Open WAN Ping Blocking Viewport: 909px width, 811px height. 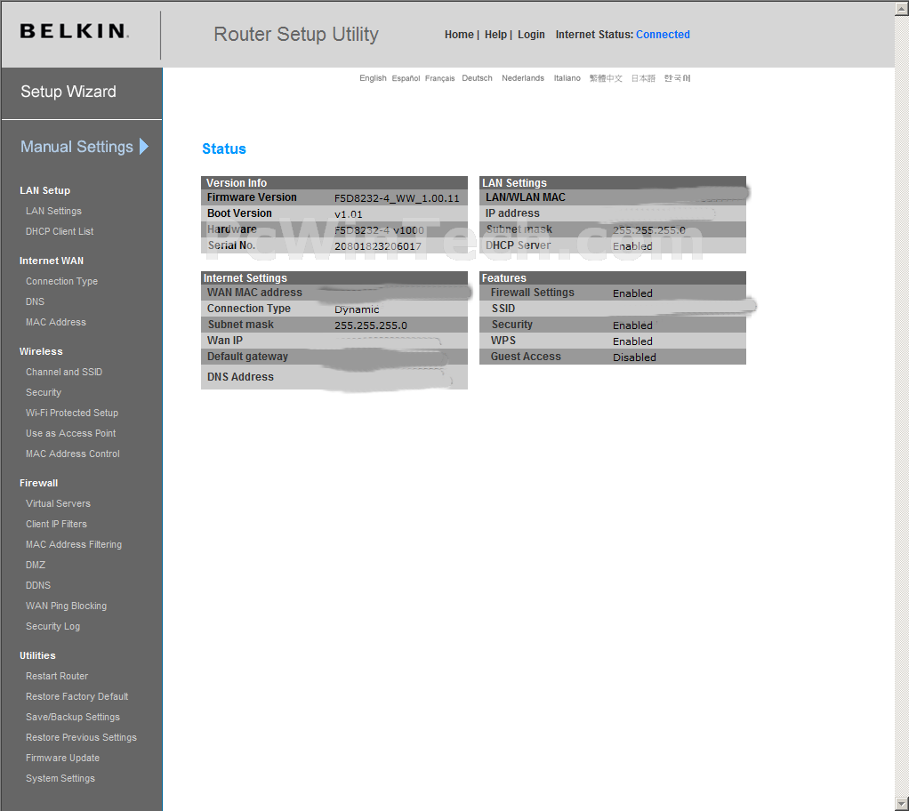66,606
